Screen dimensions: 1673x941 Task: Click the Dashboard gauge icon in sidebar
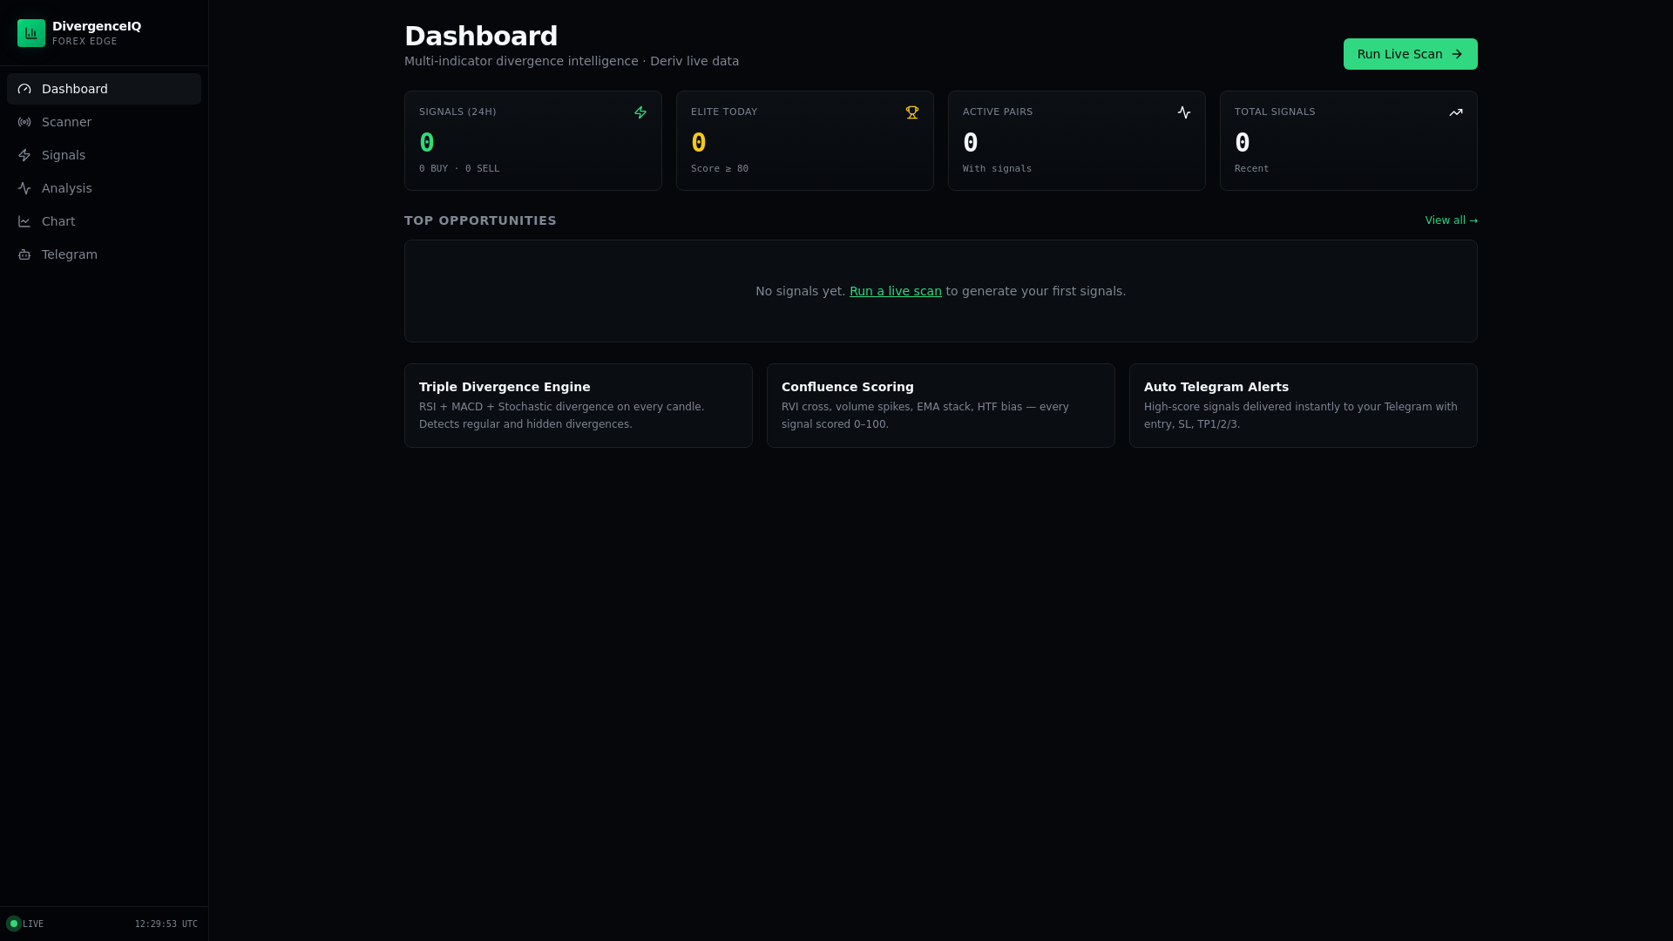pos(24,89)
